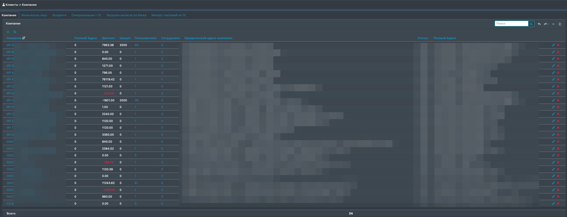Sort by the Кредит column header
The height and width of the screenshot is (217, 567).
tap(125, 38)
